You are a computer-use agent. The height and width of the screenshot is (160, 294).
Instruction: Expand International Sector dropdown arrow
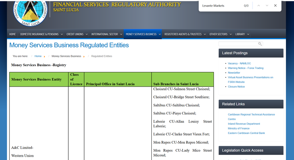[x=121, y=34]
